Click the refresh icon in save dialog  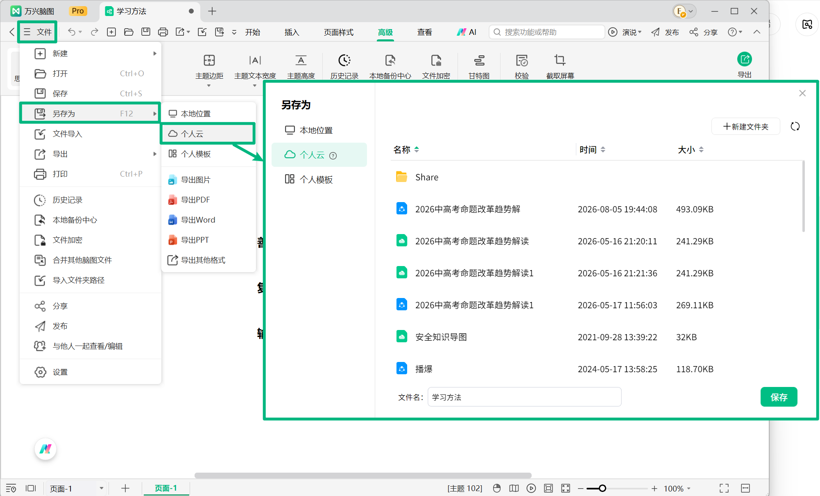pyautogui.click(x=795, y=126)
